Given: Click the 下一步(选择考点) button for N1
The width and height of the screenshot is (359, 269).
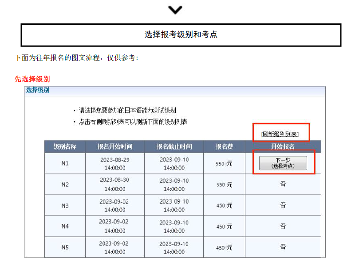Looking at the screenshot, I should pyautogui.click(x=283, y=163).
